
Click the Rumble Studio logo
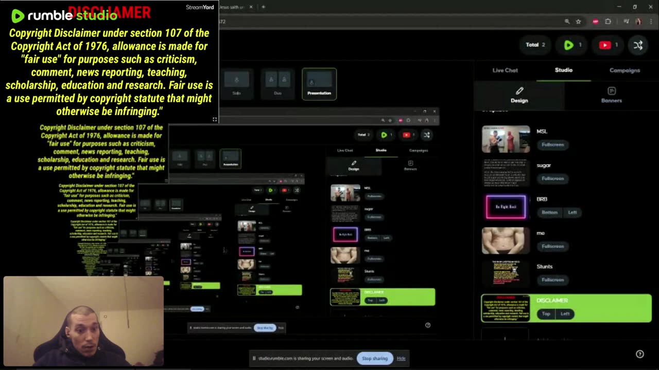64,16
